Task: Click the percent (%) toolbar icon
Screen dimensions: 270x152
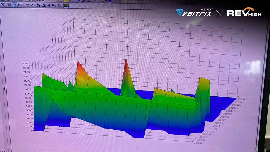Action: [x=39, y=5]
